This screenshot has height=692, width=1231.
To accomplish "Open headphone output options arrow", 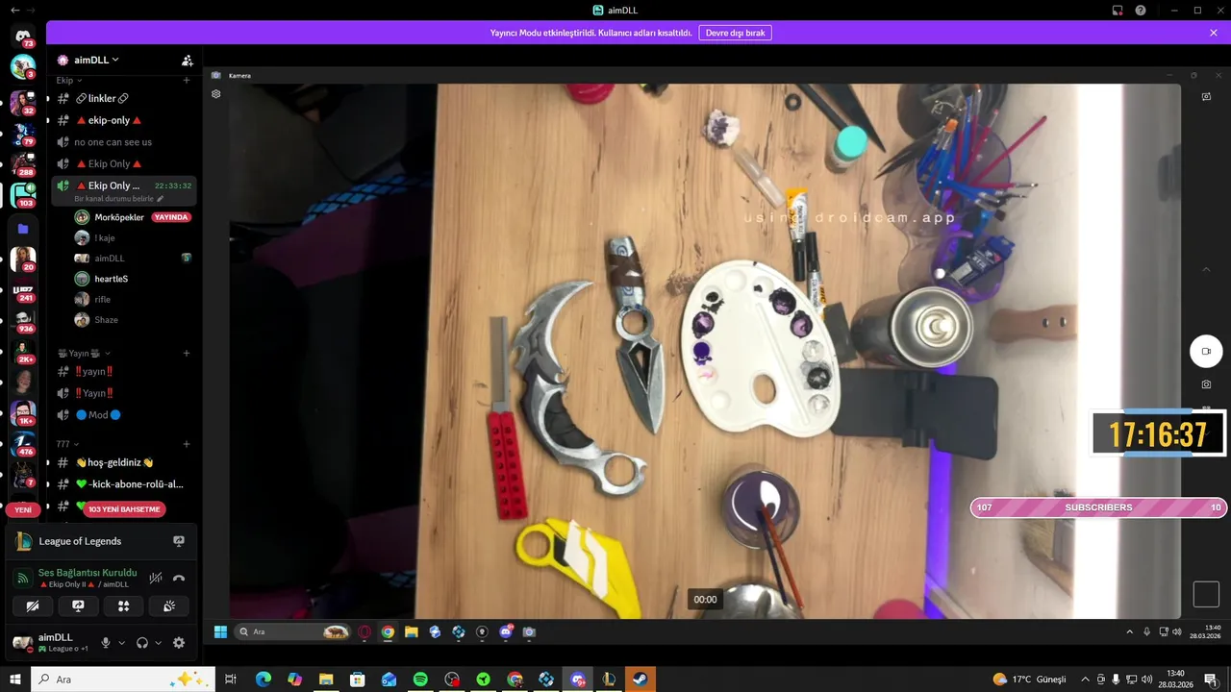I will (x=158, y=643).
